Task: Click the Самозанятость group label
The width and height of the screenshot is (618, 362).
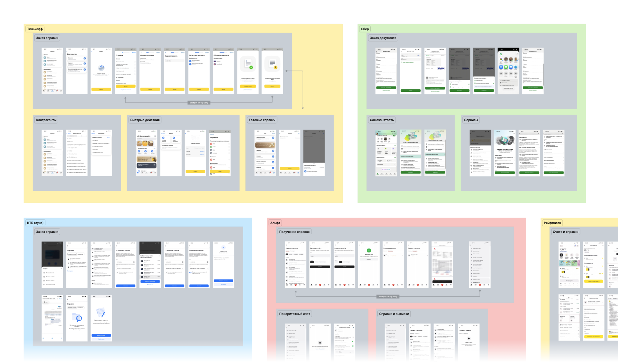Action: 381,120
